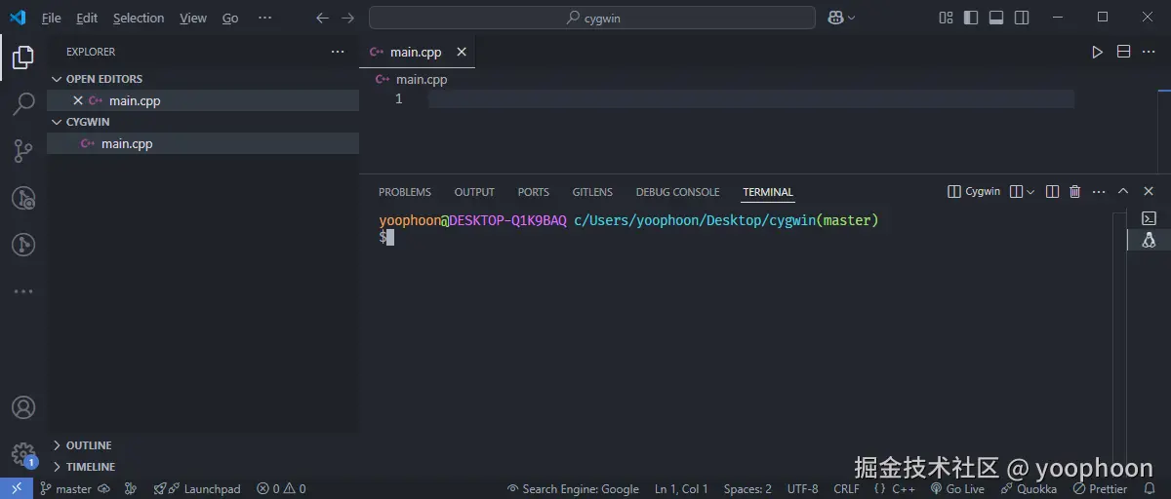Open Copilot chat icon in title bar
Image resolution: width=1171 pixels, height=499 pixels.
(835, 18)
